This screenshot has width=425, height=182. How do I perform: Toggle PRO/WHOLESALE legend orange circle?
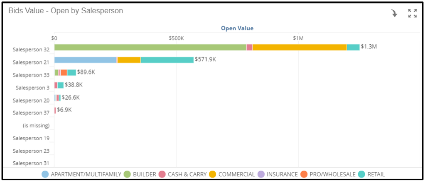tap(304, 174)
